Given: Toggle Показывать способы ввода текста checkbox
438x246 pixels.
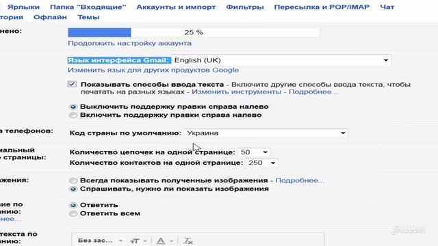Looking at the screenshot, I should pyautogui.click(x=72, y=84).
